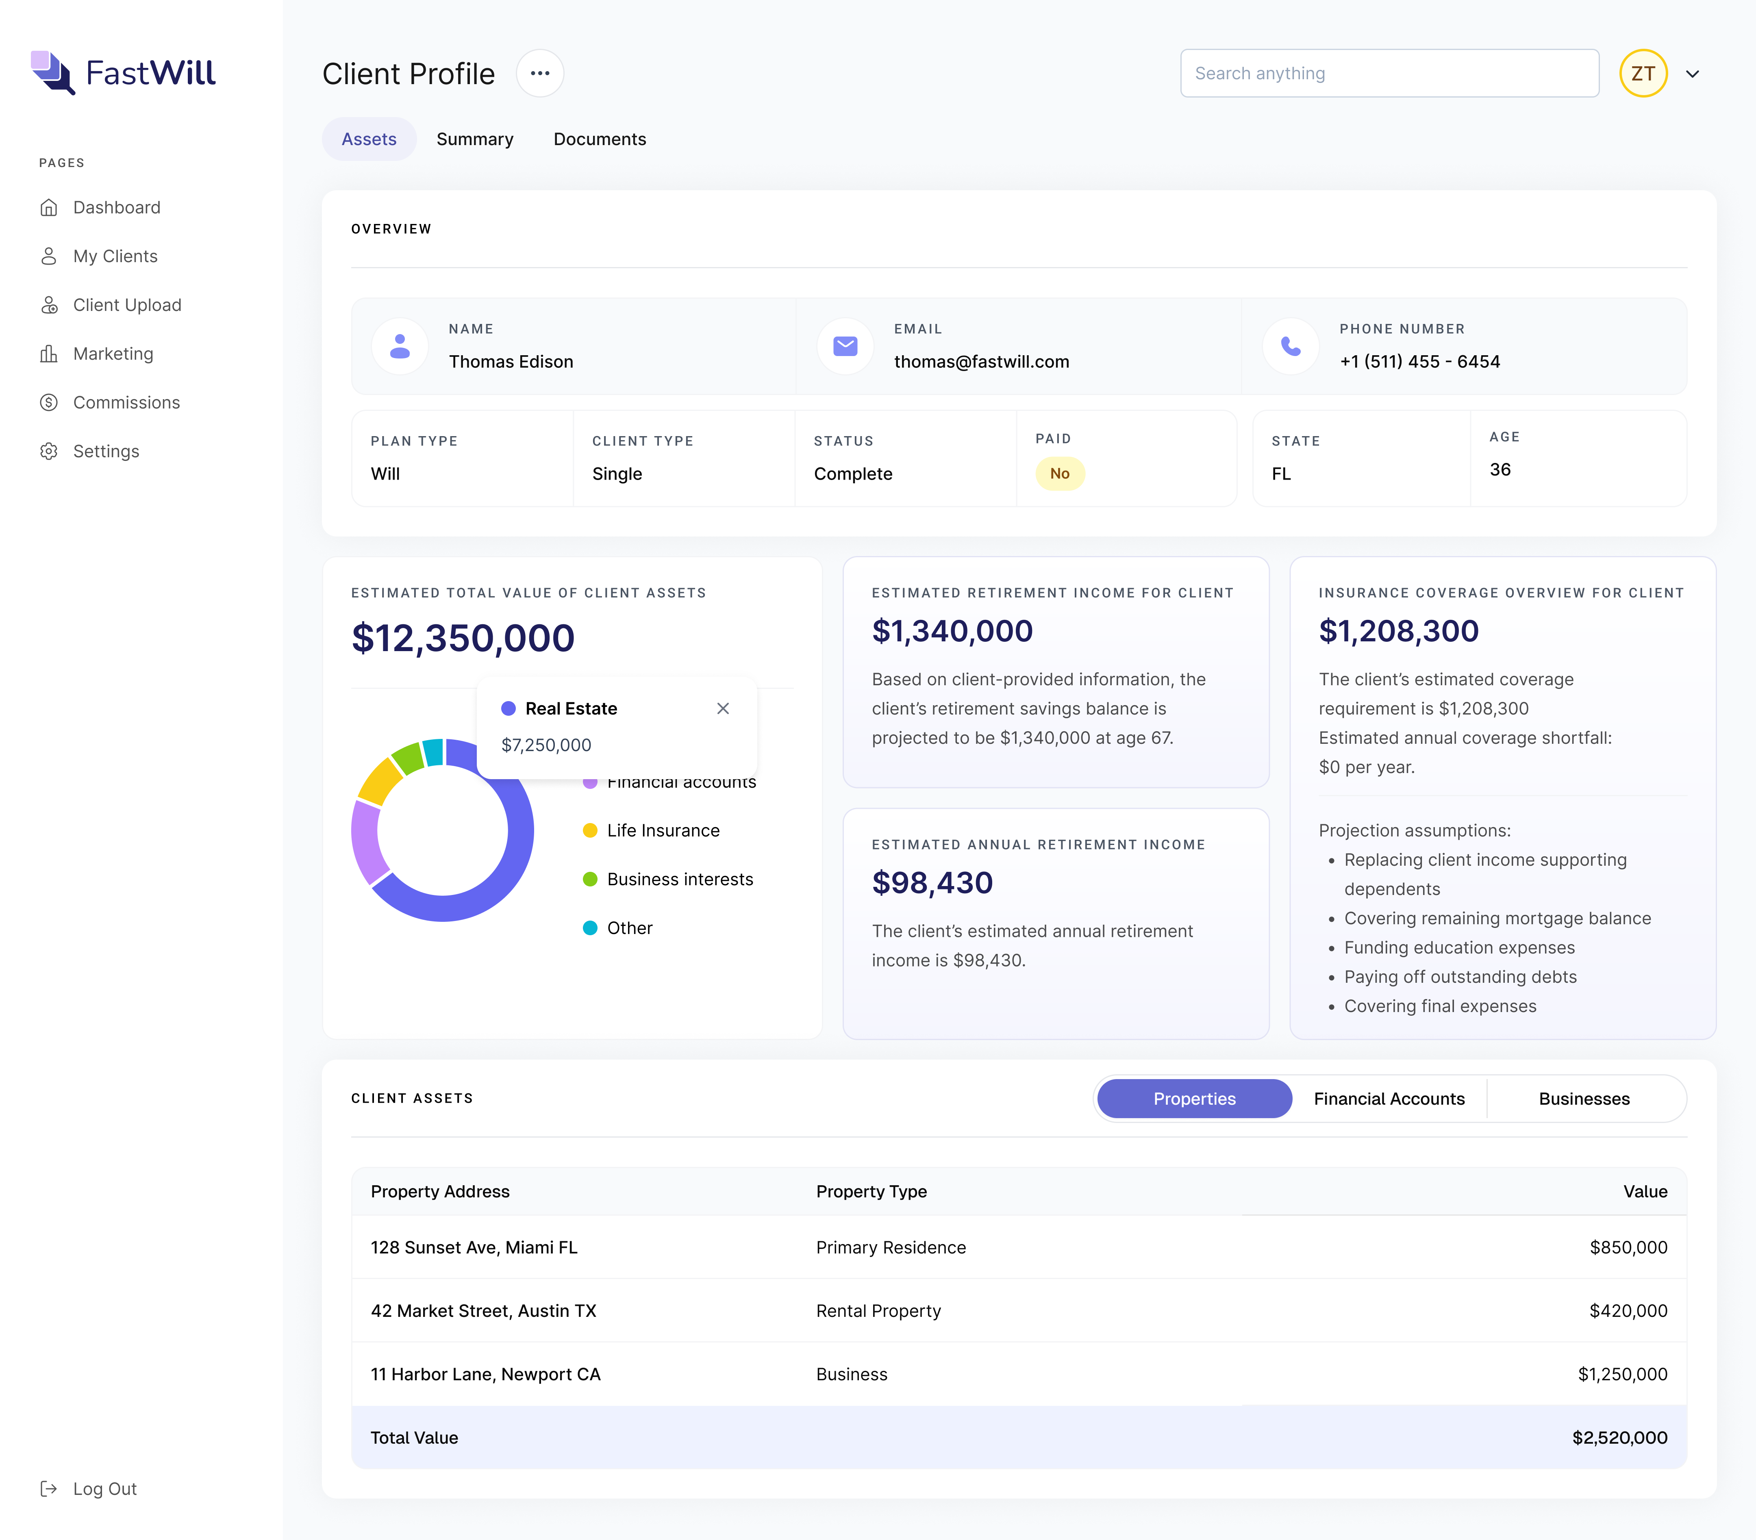Screen dimensions: 1756x1540
Task: Click the name person icon
Action: pos(400,346)
